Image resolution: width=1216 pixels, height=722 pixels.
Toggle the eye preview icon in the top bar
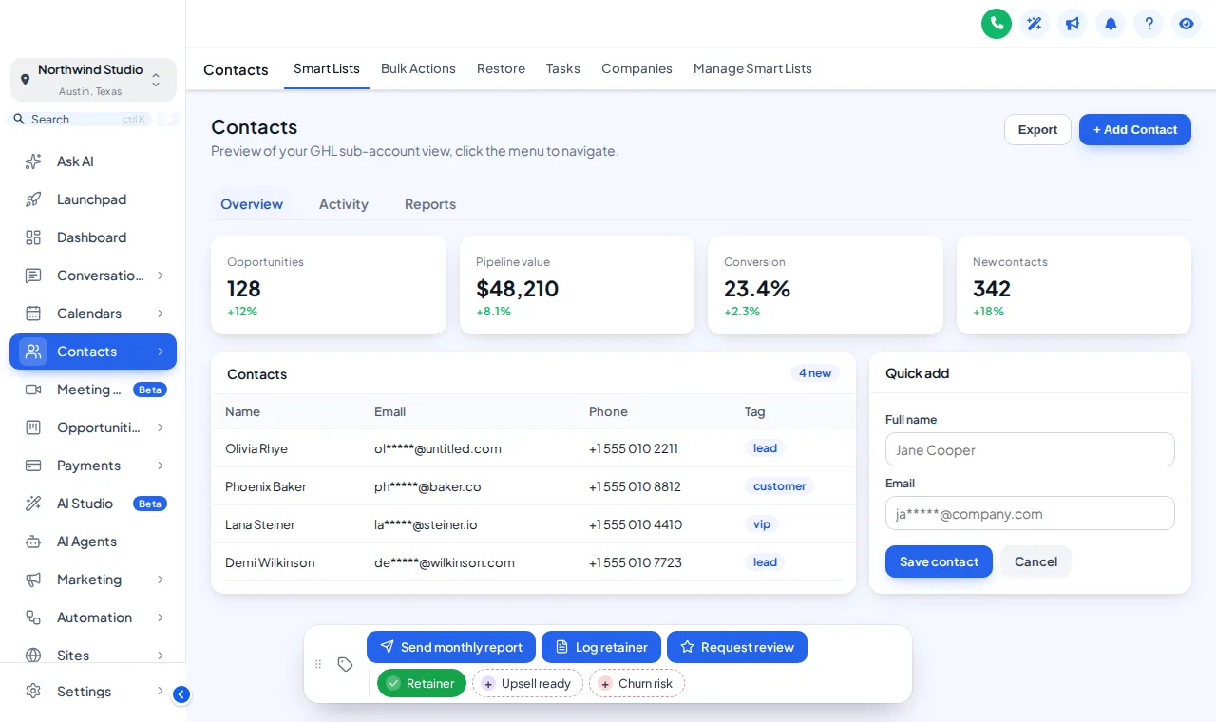[x=1187, y=24]
